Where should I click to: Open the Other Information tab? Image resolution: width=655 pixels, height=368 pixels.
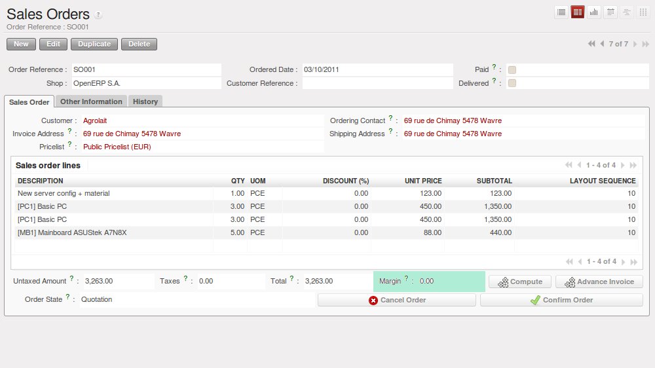point(91,101)
